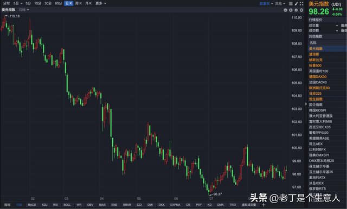Viewport: 347px width, 209px height.
Task: Click the close indicator X icon
Action: coord(301,10)
